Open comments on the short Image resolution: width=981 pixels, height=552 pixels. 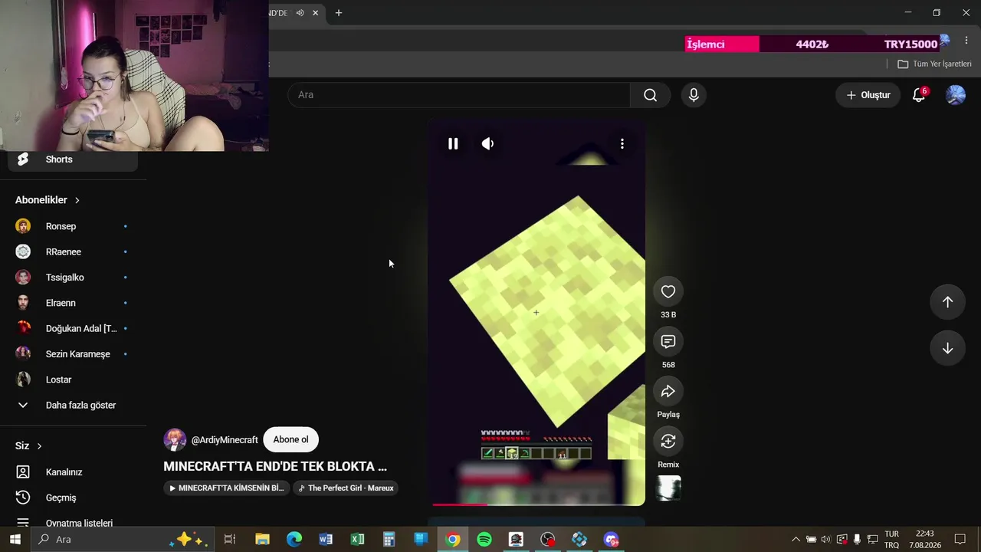[x=668, y=341]
